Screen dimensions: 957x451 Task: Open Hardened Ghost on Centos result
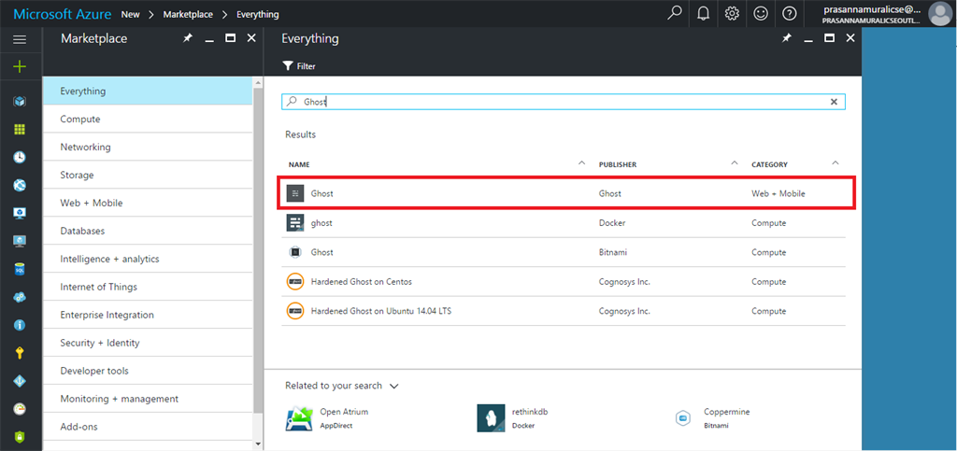[x=361, y=281]
